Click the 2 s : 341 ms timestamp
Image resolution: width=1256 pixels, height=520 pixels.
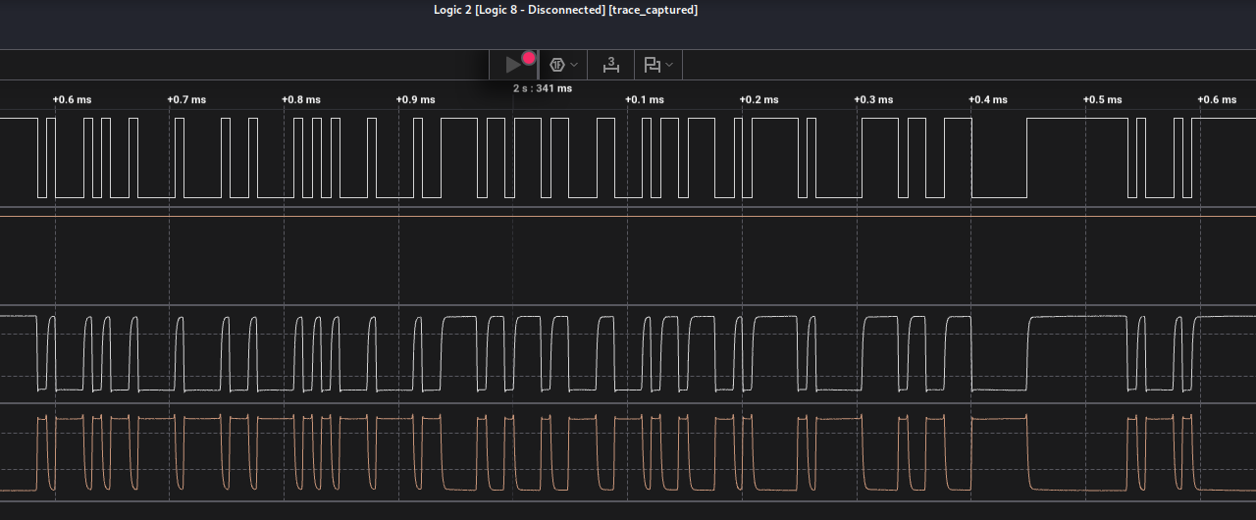tap(543, 88)
